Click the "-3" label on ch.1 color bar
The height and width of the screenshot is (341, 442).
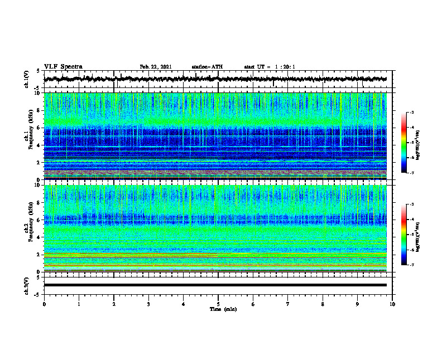tap(411, 112)
